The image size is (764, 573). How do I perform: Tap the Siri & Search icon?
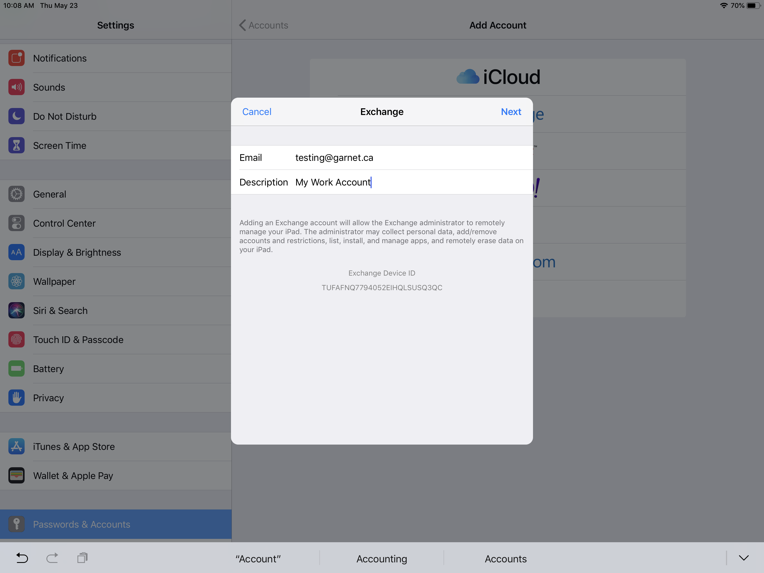(x=16, y=310)
